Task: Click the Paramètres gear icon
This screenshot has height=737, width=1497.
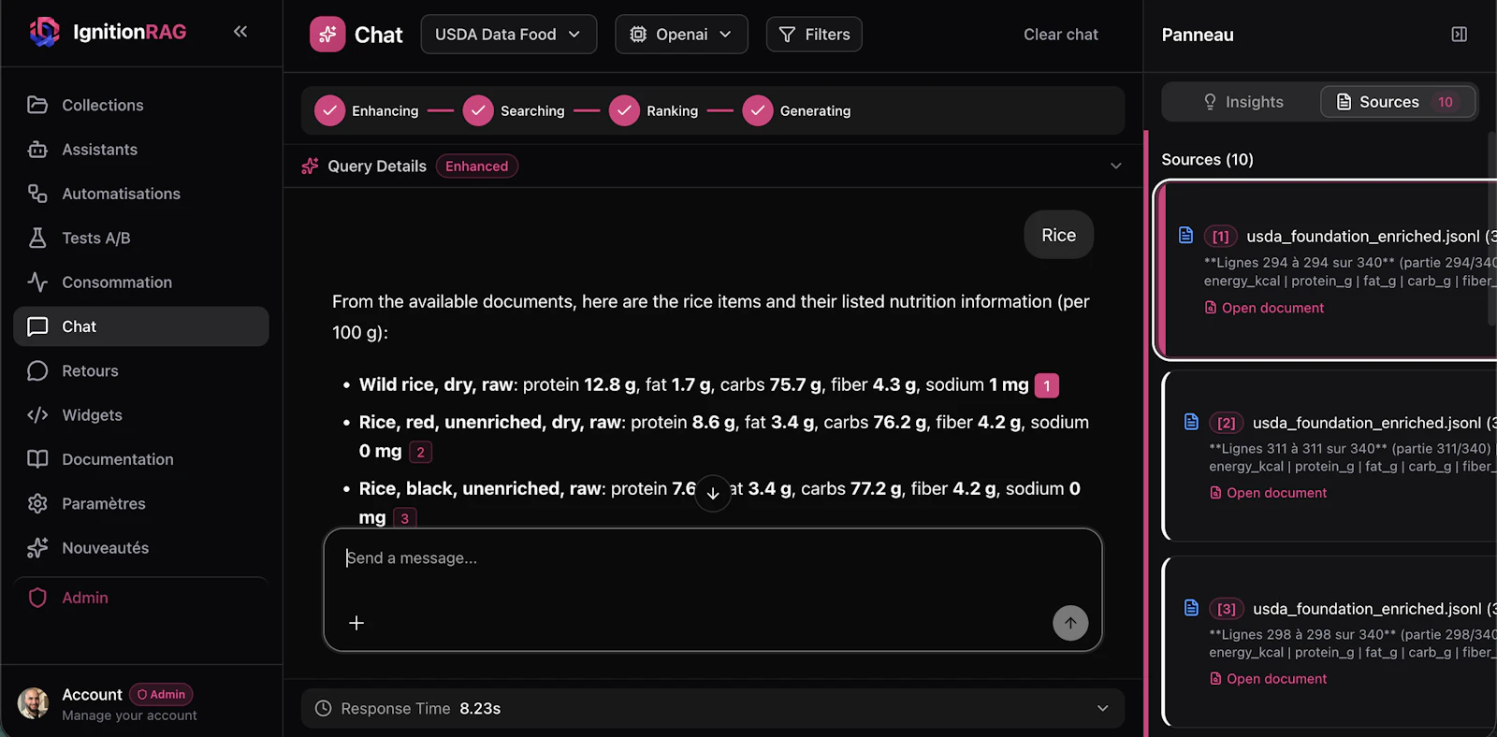Action: 37,503
